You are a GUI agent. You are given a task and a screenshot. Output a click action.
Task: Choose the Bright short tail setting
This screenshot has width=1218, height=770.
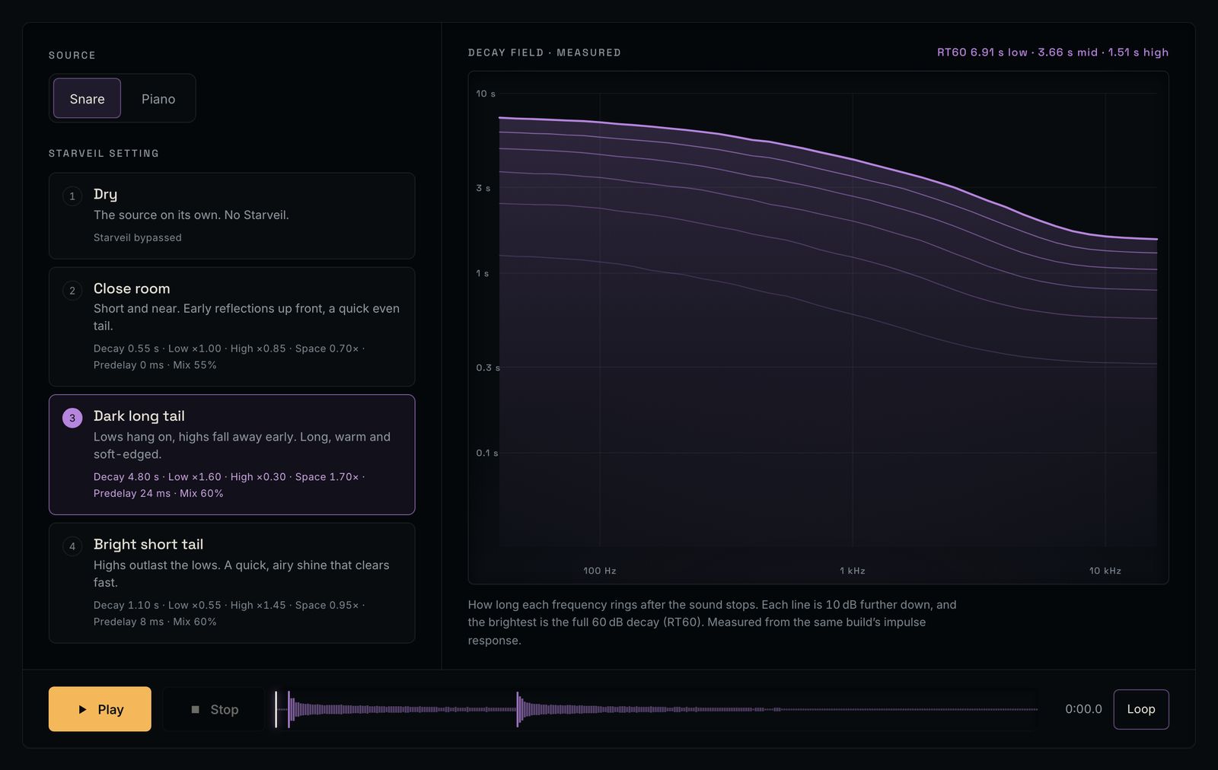point(231,583)
